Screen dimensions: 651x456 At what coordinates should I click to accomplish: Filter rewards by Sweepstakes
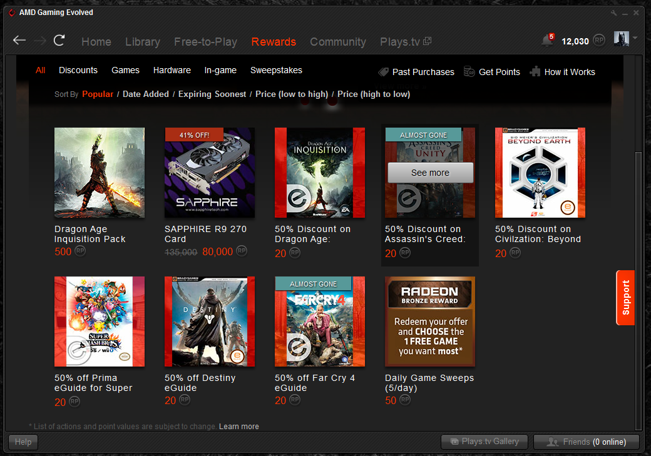[276, 70]
